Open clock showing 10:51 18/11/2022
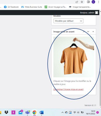 pyautogui.click(x=90, y=112)
